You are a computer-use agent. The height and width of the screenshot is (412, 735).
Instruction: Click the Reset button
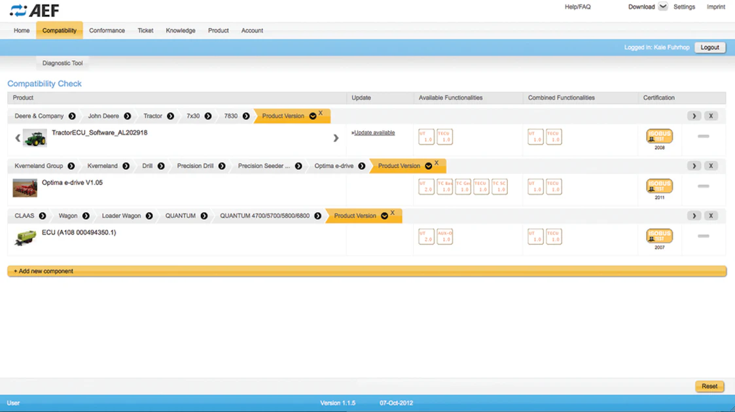click(709, 386)
